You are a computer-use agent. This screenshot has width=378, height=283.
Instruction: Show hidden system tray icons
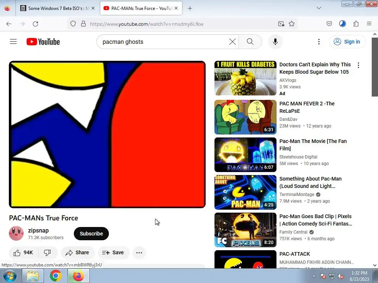pyautogui.click(x=314, y=276)
